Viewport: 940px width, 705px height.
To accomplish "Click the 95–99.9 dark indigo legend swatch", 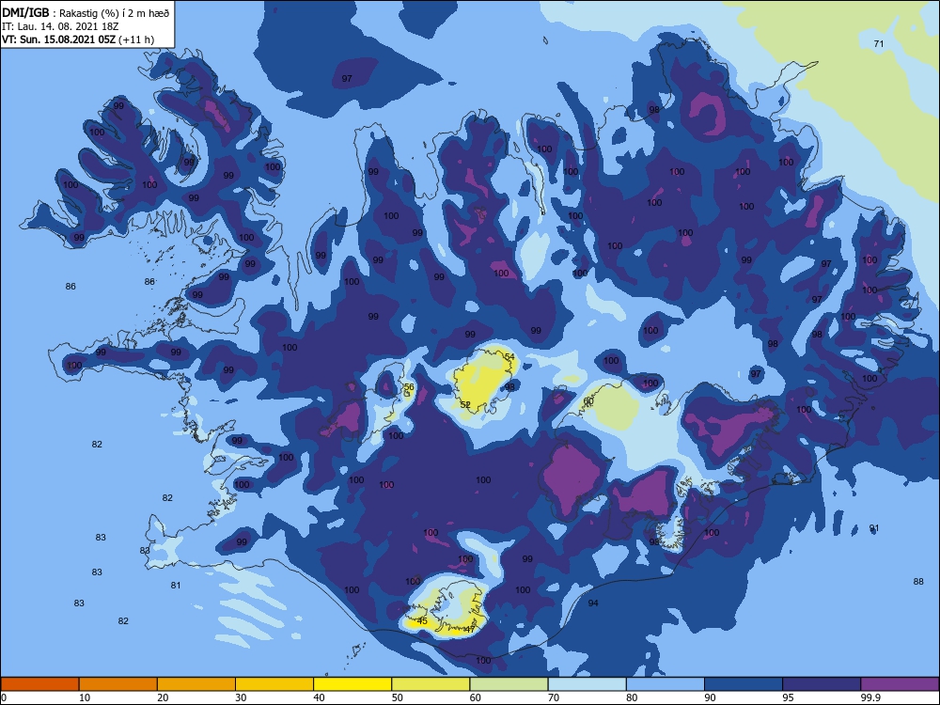I will click(822, 684).
